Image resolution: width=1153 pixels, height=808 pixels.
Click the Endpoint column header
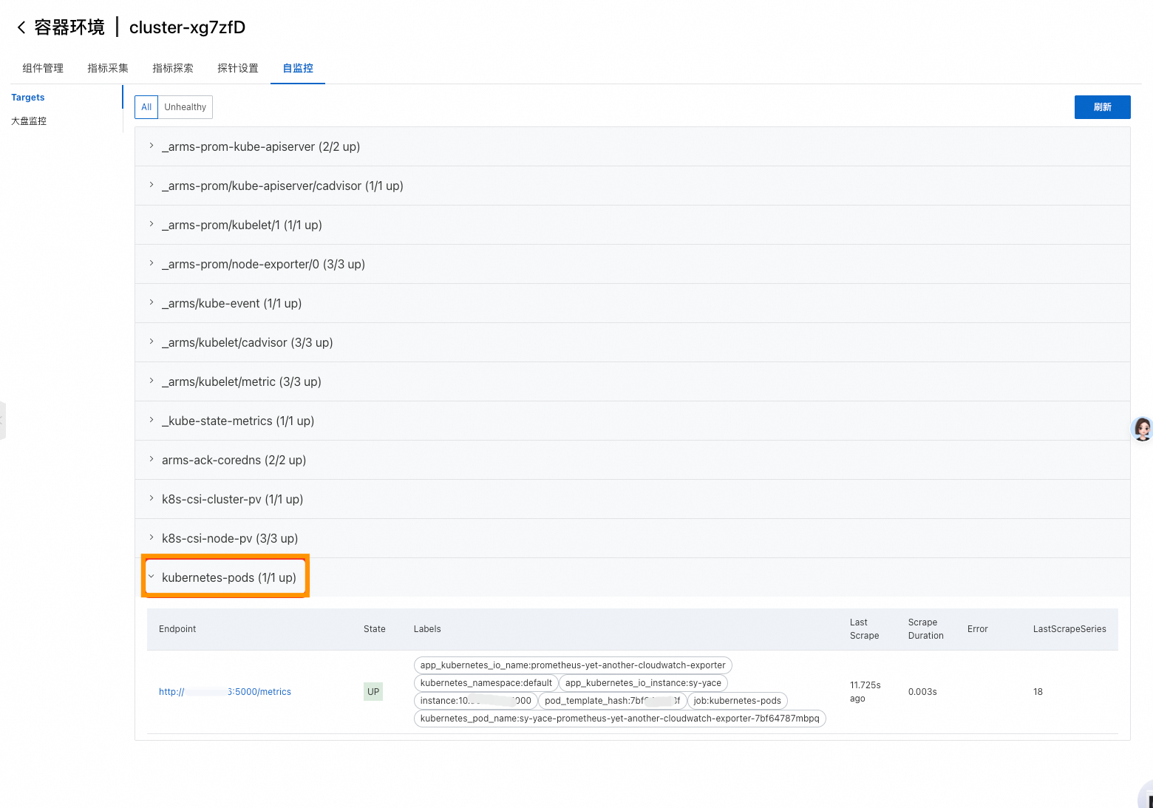click(177, 629)
